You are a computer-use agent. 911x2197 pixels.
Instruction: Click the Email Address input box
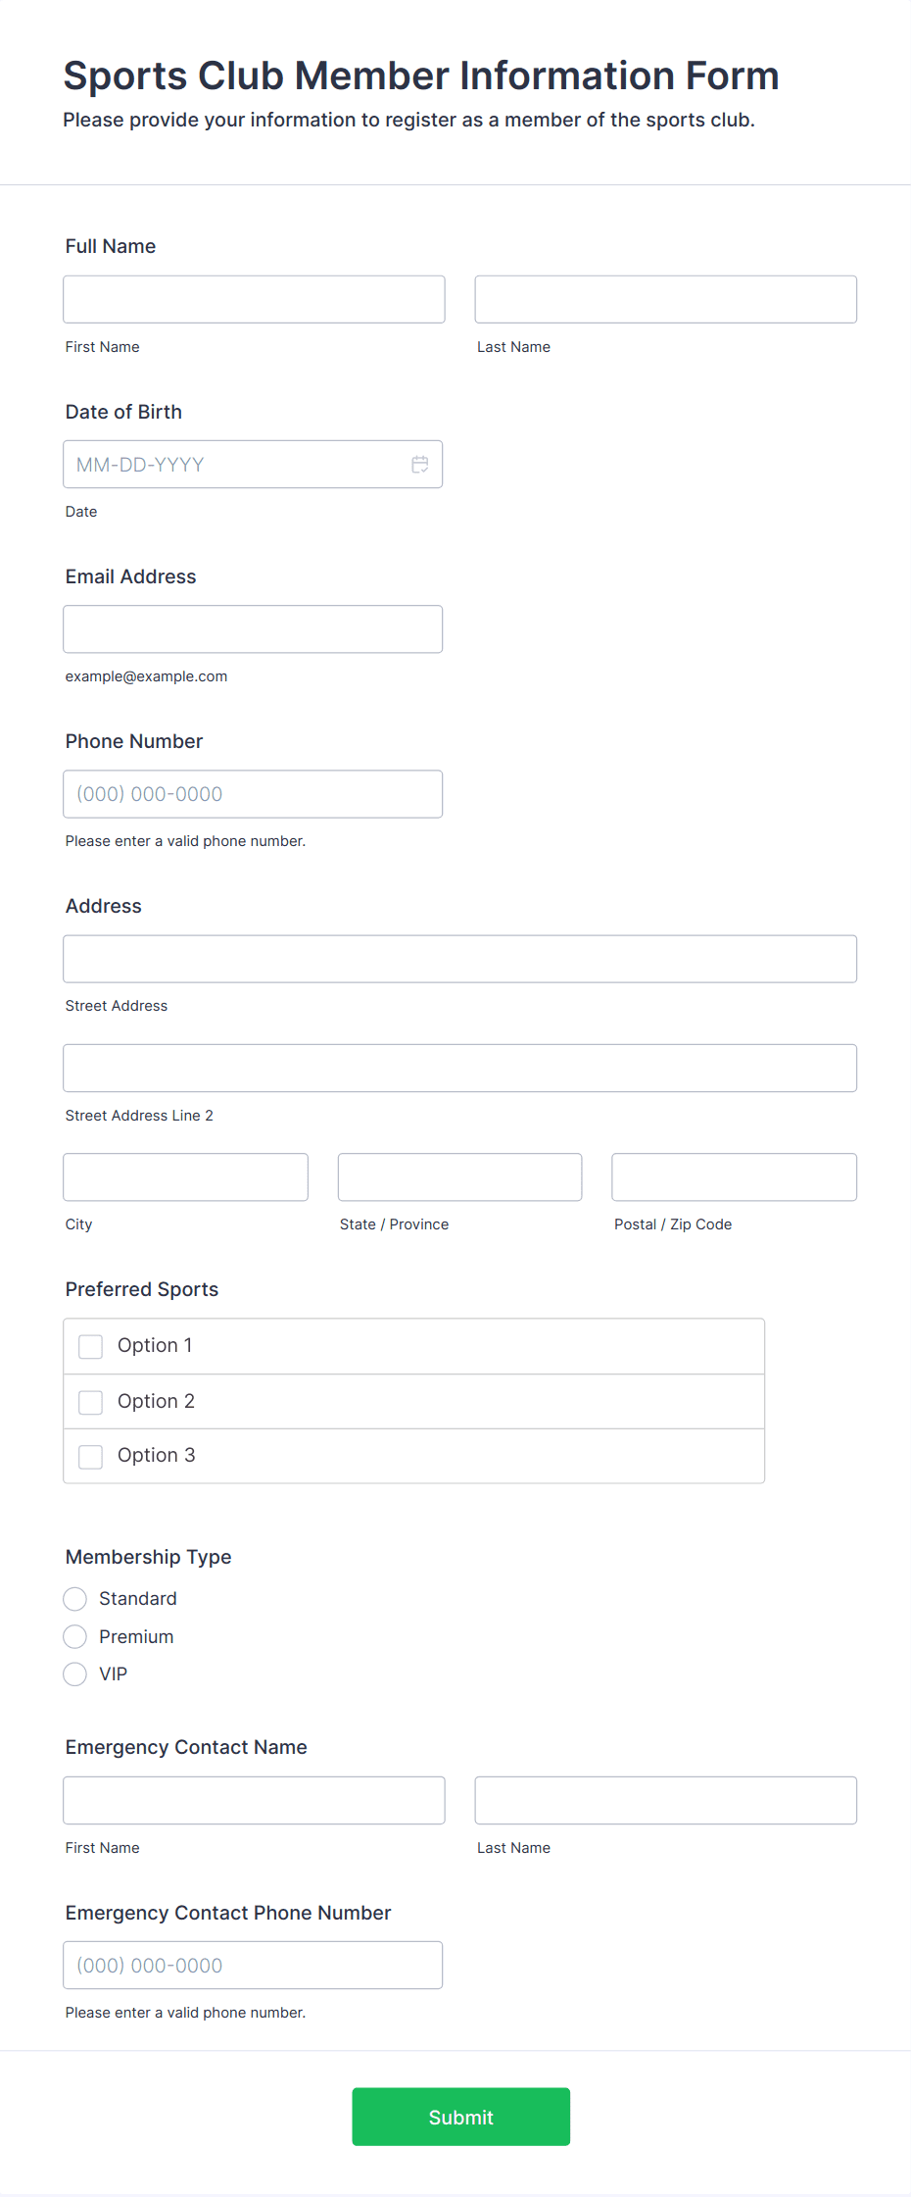click(253, 629)
